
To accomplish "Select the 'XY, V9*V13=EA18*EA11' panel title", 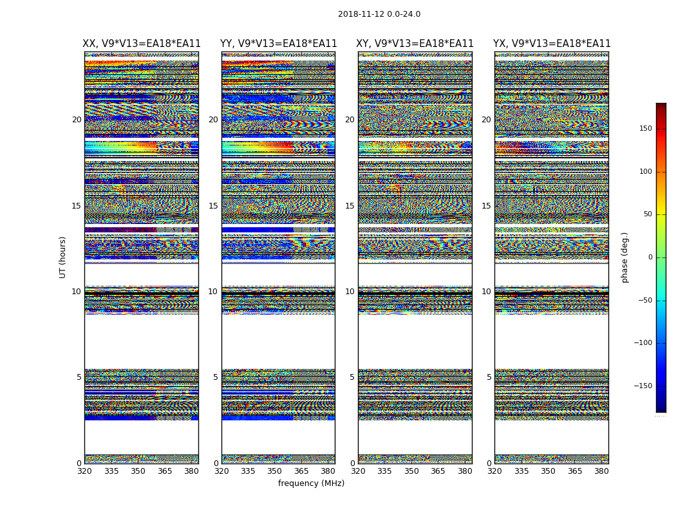I will coord(415,44).
